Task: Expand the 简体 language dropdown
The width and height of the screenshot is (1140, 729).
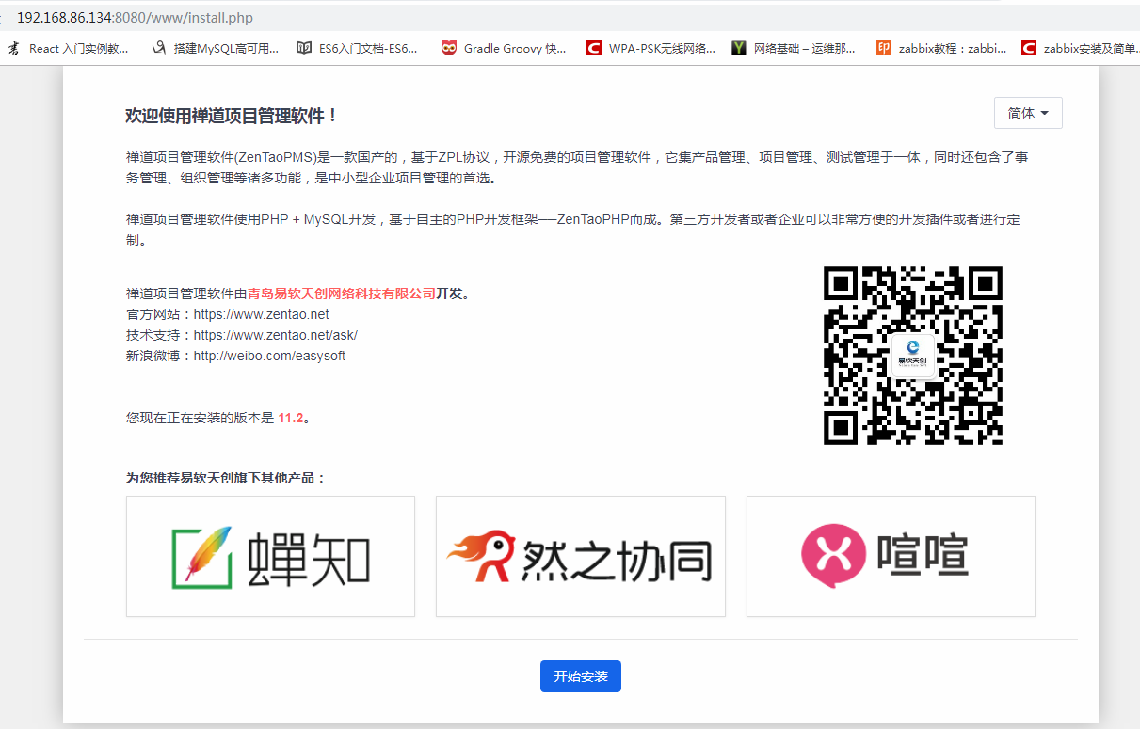Action: coord(1028,113)
